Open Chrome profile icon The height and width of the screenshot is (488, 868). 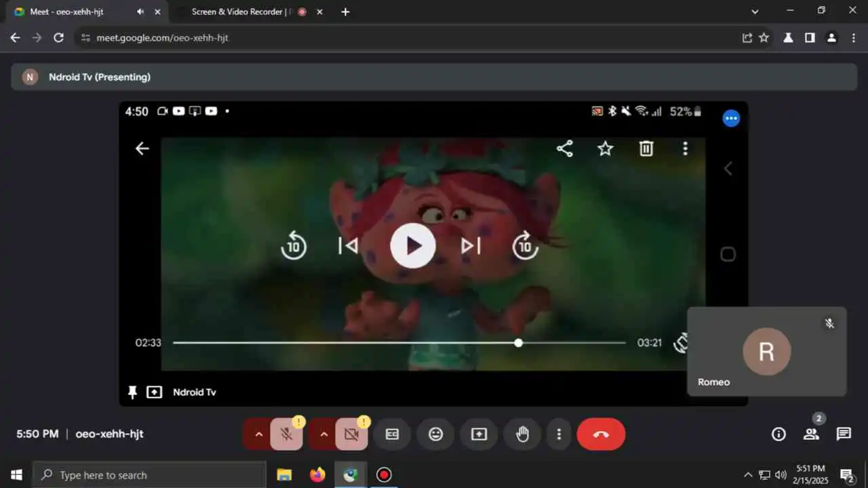[x=831, y=38]
